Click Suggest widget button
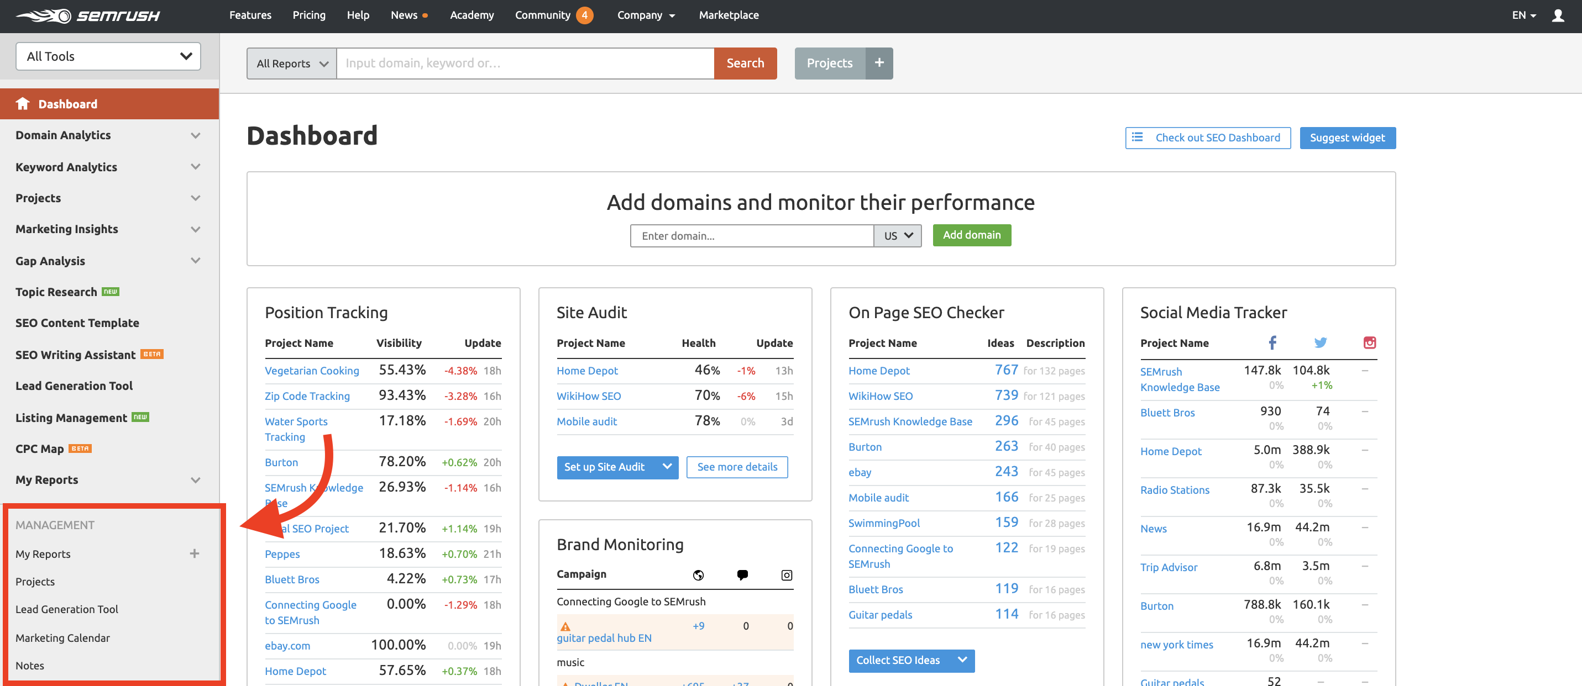 [x=1348, y=138]
